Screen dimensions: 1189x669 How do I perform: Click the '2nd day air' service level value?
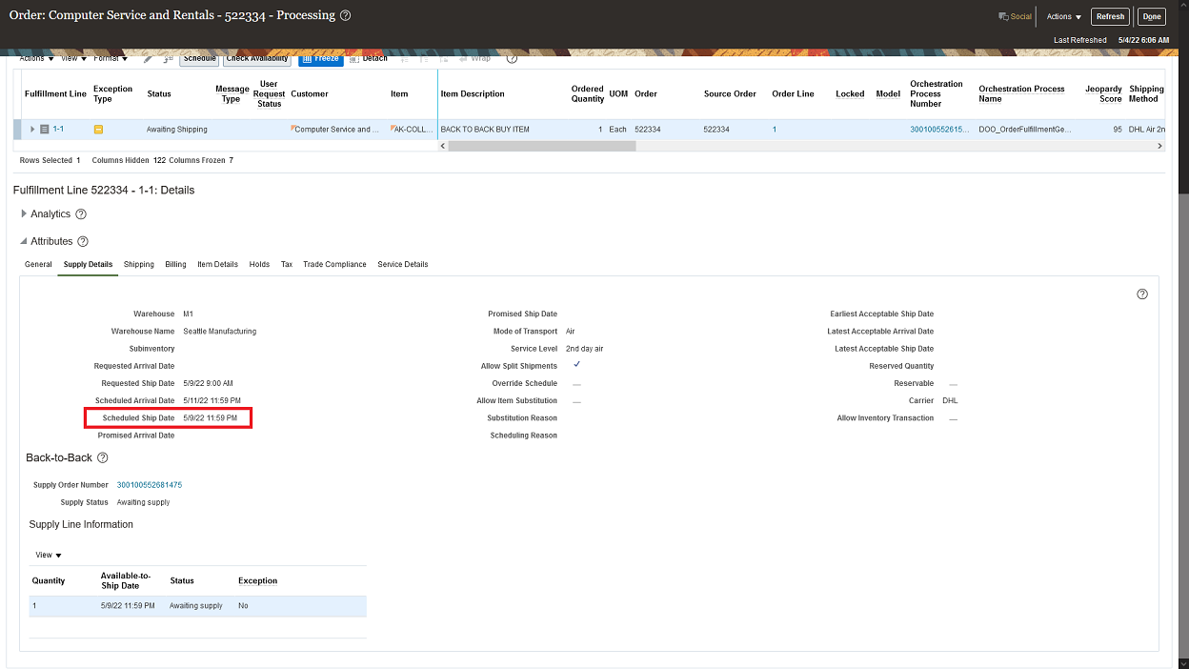point(584,349)
